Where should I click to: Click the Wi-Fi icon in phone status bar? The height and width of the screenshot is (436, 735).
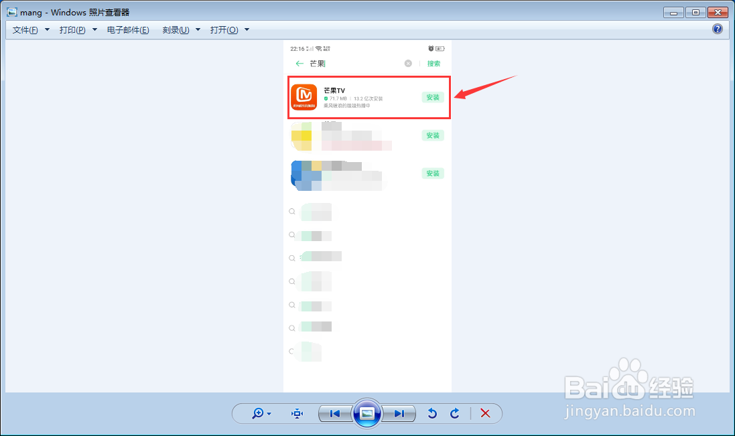[x=319, y=49]
